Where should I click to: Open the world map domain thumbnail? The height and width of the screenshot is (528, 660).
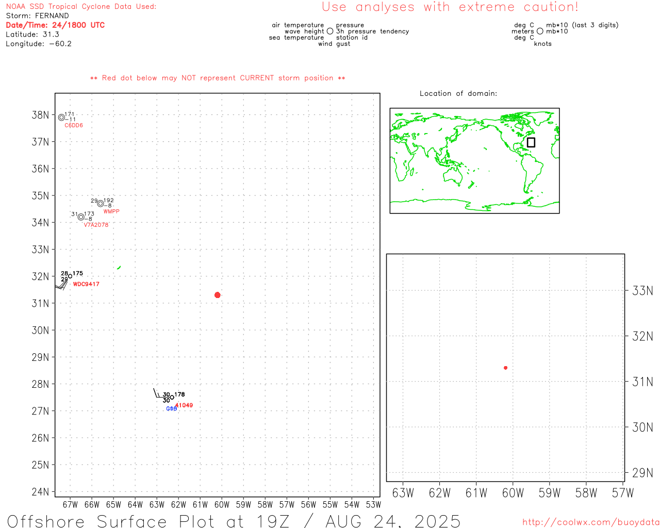click(x=474, y=160)
